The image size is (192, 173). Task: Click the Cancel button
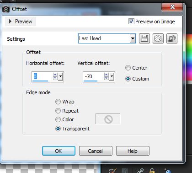tap(96, 151)
